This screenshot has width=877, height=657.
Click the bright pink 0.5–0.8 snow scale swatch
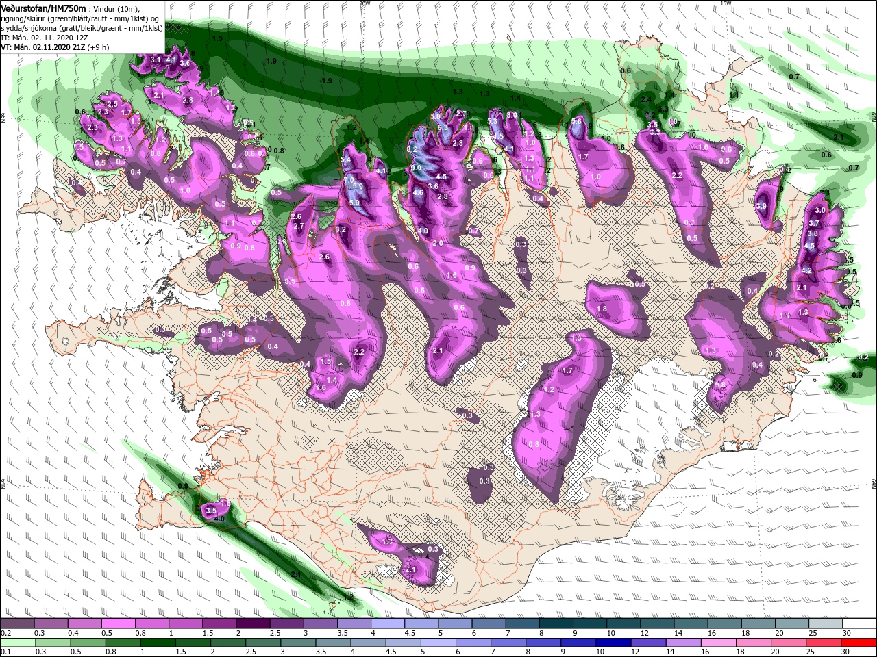[119, 623]
